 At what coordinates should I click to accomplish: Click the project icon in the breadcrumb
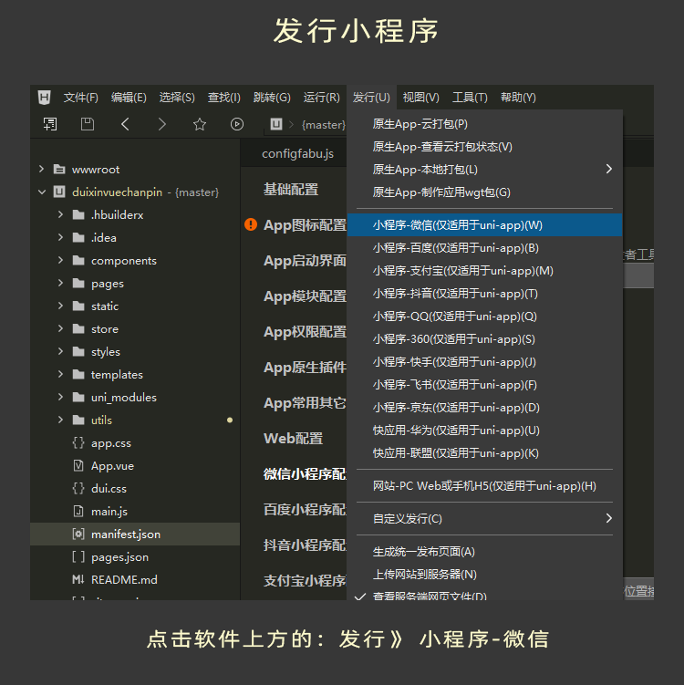[276, 125]
